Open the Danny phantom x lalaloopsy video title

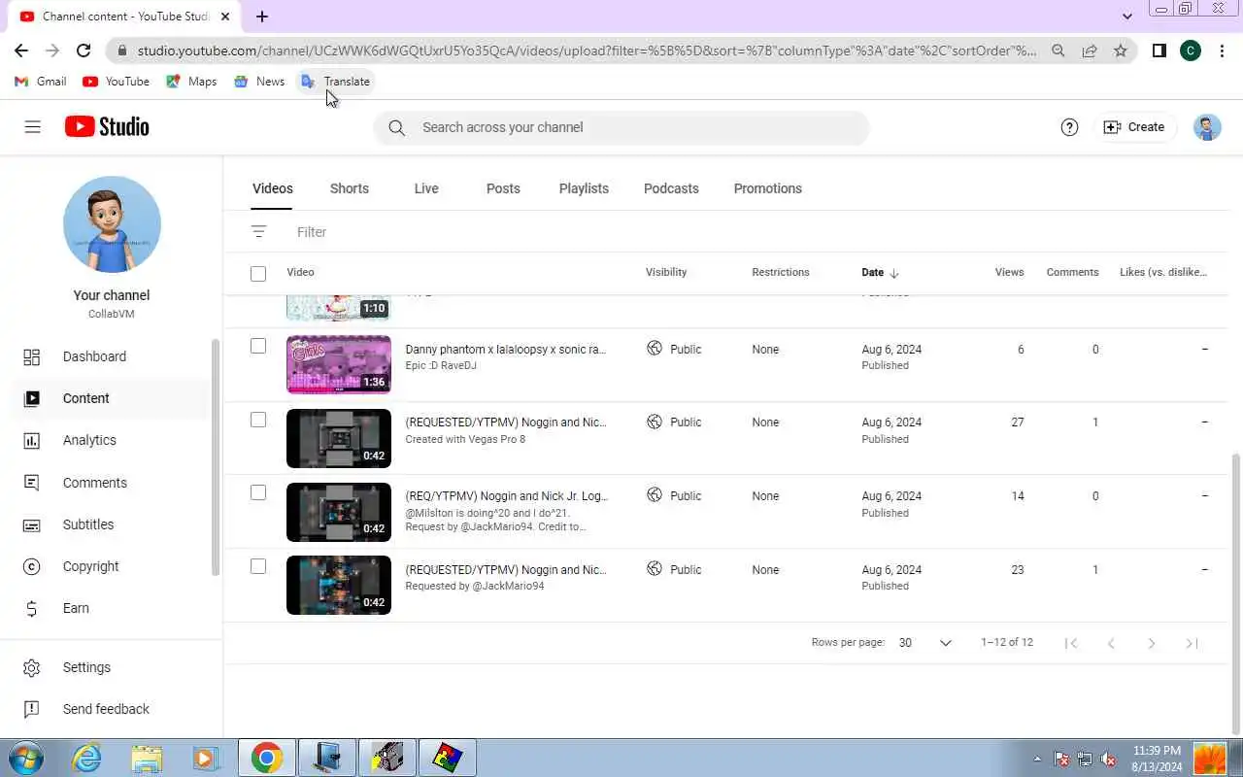505,349
